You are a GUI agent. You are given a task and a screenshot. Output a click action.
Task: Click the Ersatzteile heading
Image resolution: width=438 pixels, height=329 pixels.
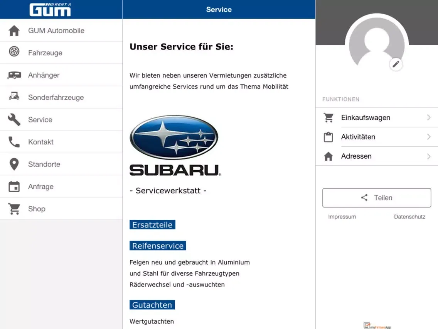coord(153,225)
